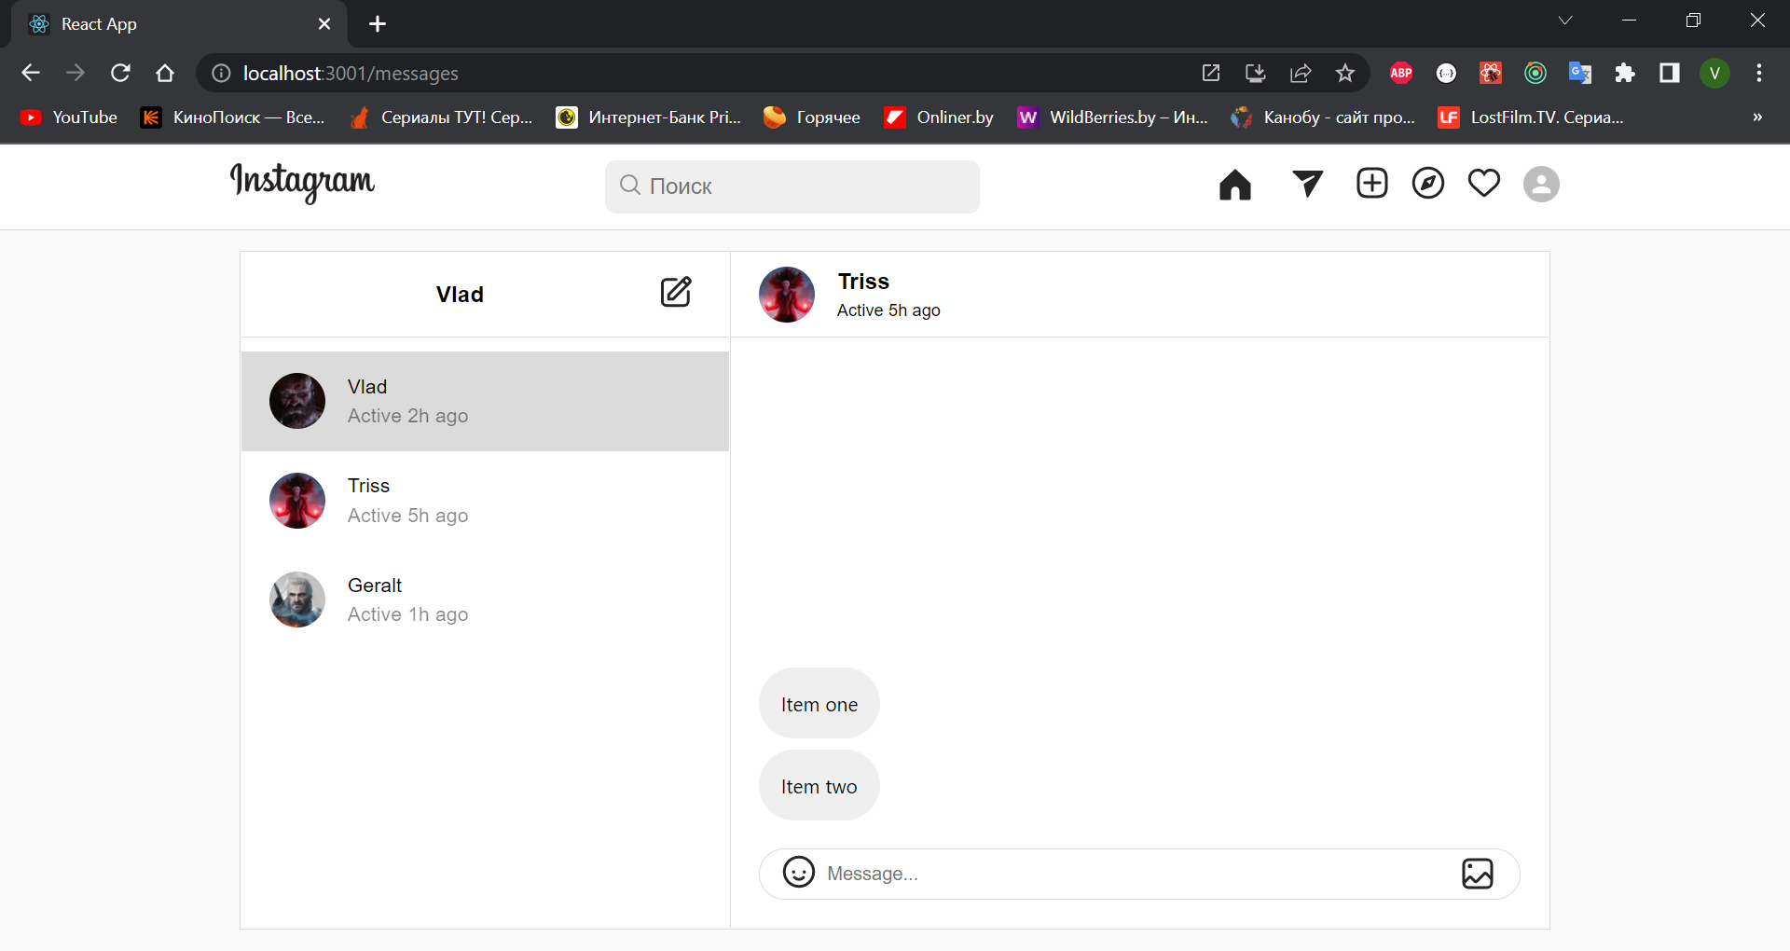Open the browser search tabs dropdown arrow

(x=1565, y=20)
